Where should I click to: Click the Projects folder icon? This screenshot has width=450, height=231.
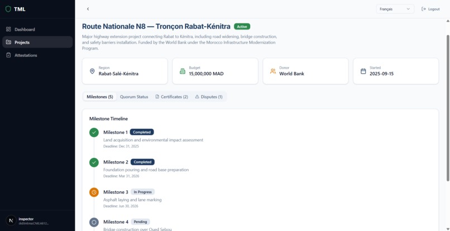(8, 42)
